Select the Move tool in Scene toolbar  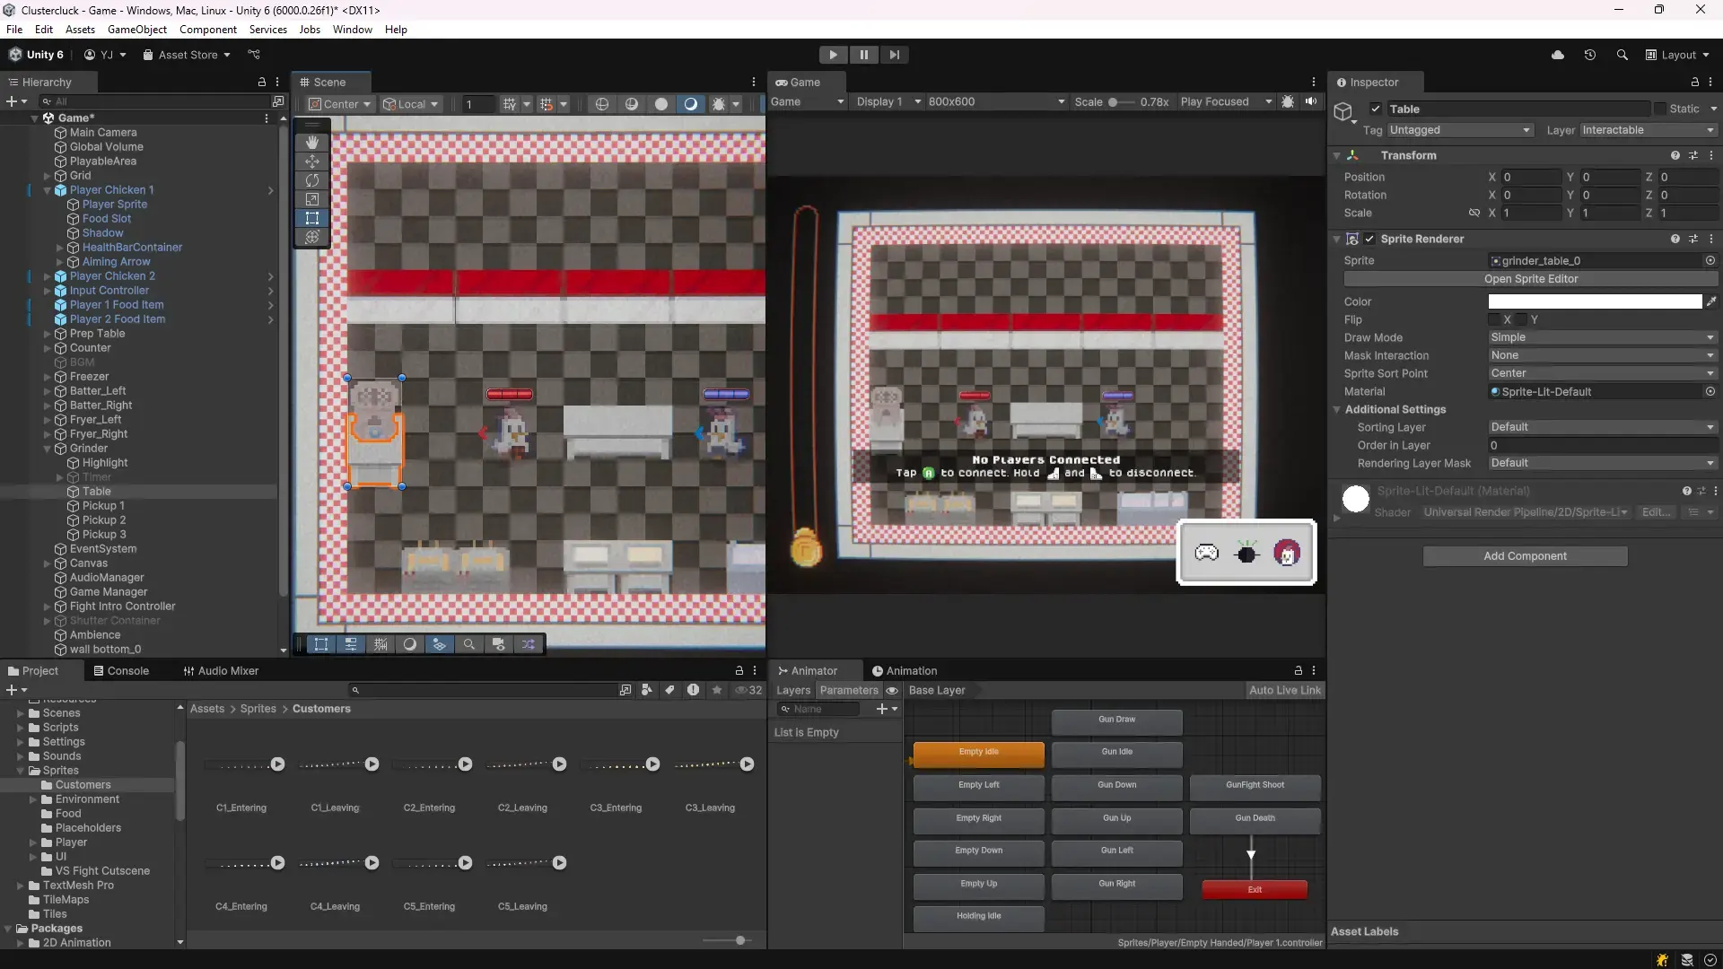tap(312, 161)
